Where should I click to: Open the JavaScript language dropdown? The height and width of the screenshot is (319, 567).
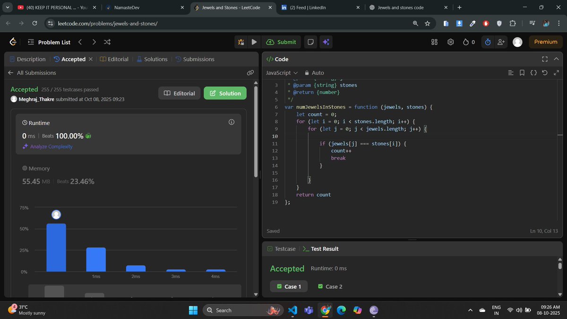(x=282, y=73)
